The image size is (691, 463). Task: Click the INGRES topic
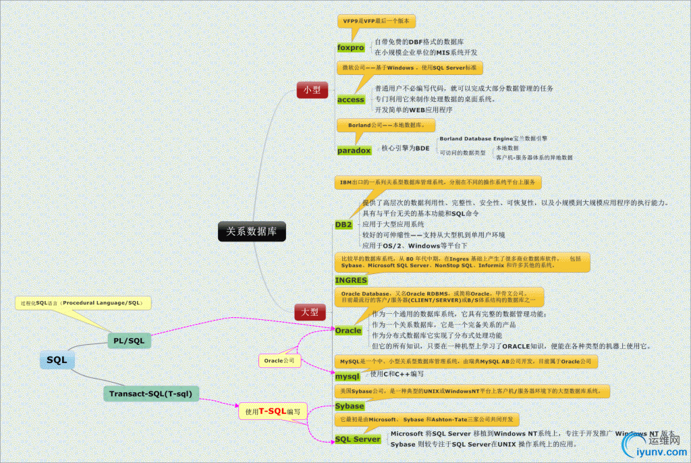click(351, 280)
